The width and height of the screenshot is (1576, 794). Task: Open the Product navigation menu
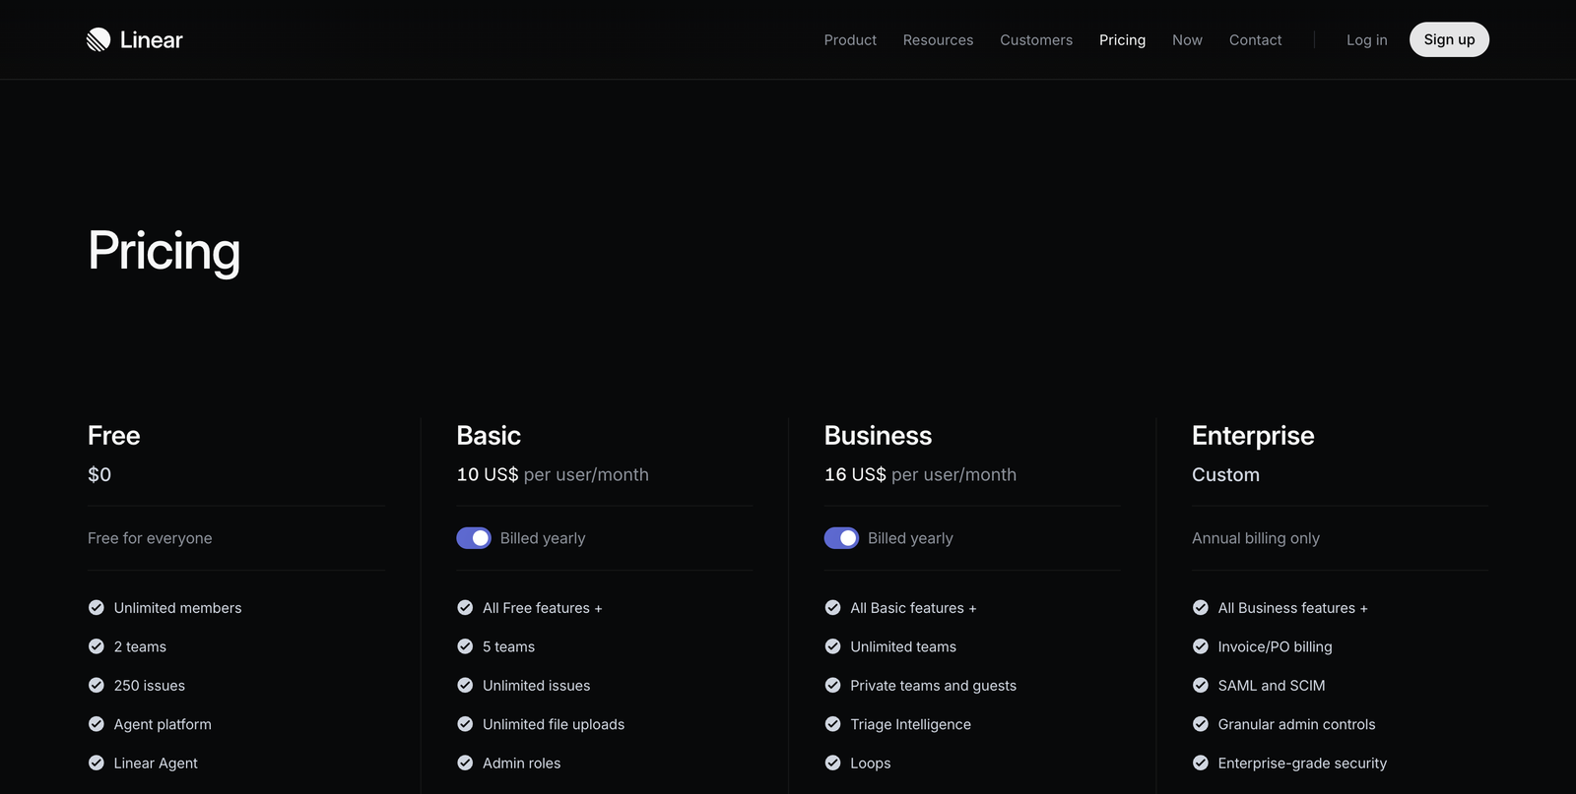pos(850,40)
